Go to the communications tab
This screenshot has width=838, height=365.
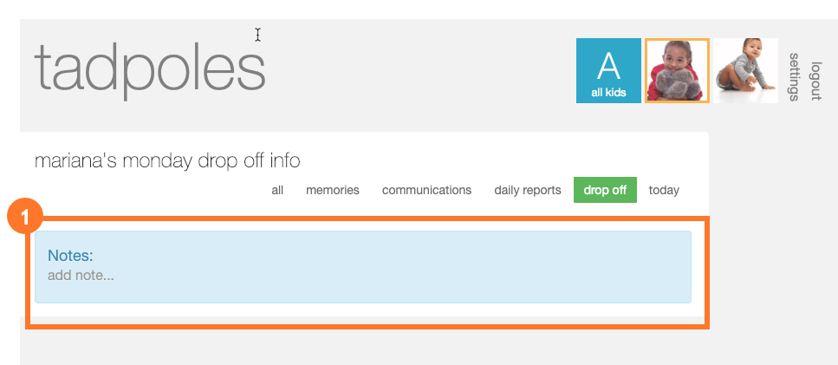click(x=426, y=190)
